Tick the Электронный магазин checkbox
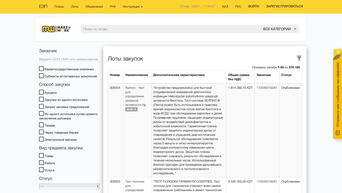342x193 pixels. [x=41, y=139]
